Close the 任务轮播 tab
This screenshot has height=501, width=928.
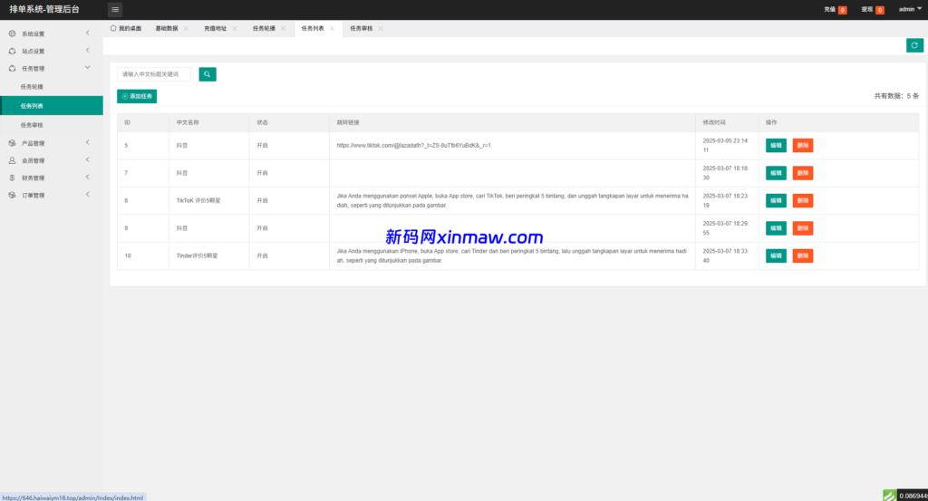click(x=283, y=28)
